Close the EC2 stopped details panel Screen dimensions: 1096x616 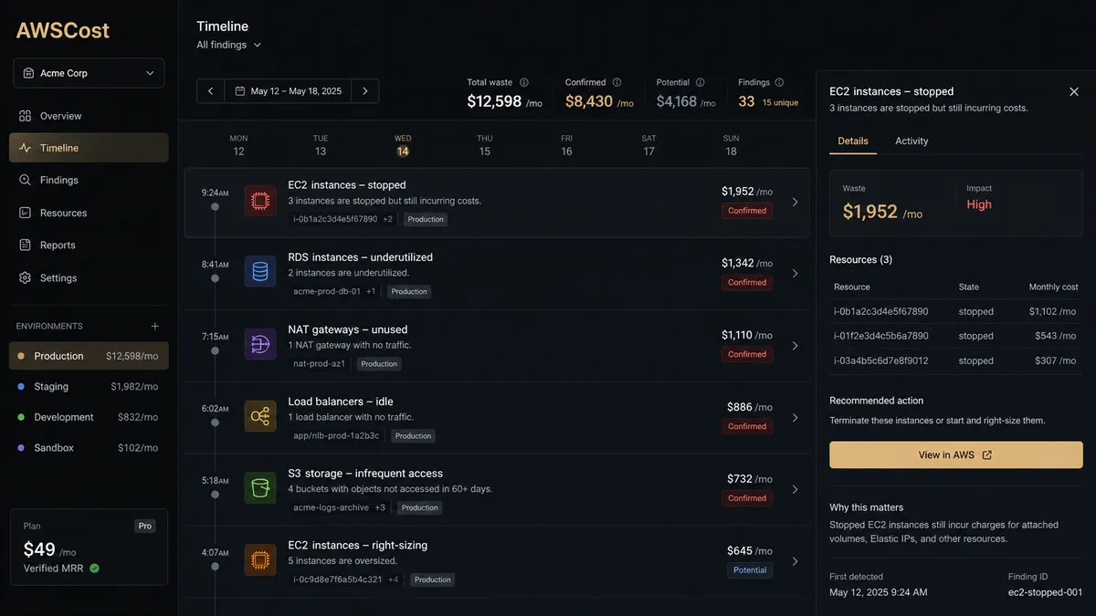coord(1074,91)
